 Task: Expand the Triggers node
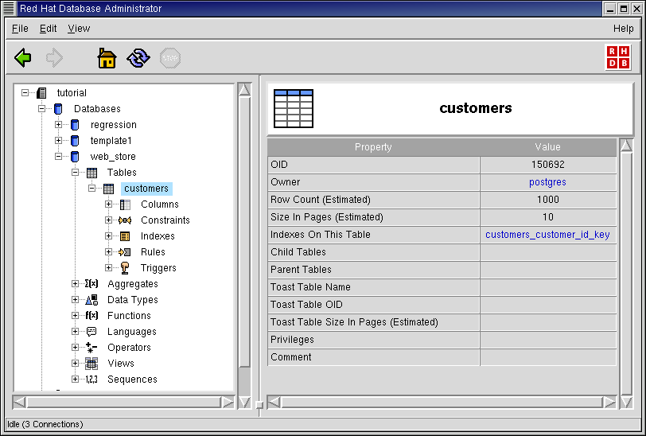108,268
